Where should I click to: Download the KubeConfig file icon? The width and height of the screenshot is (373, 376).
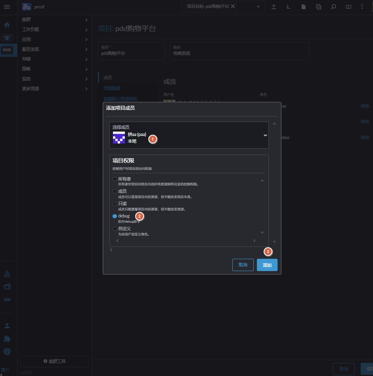click(x=303, y=7)
